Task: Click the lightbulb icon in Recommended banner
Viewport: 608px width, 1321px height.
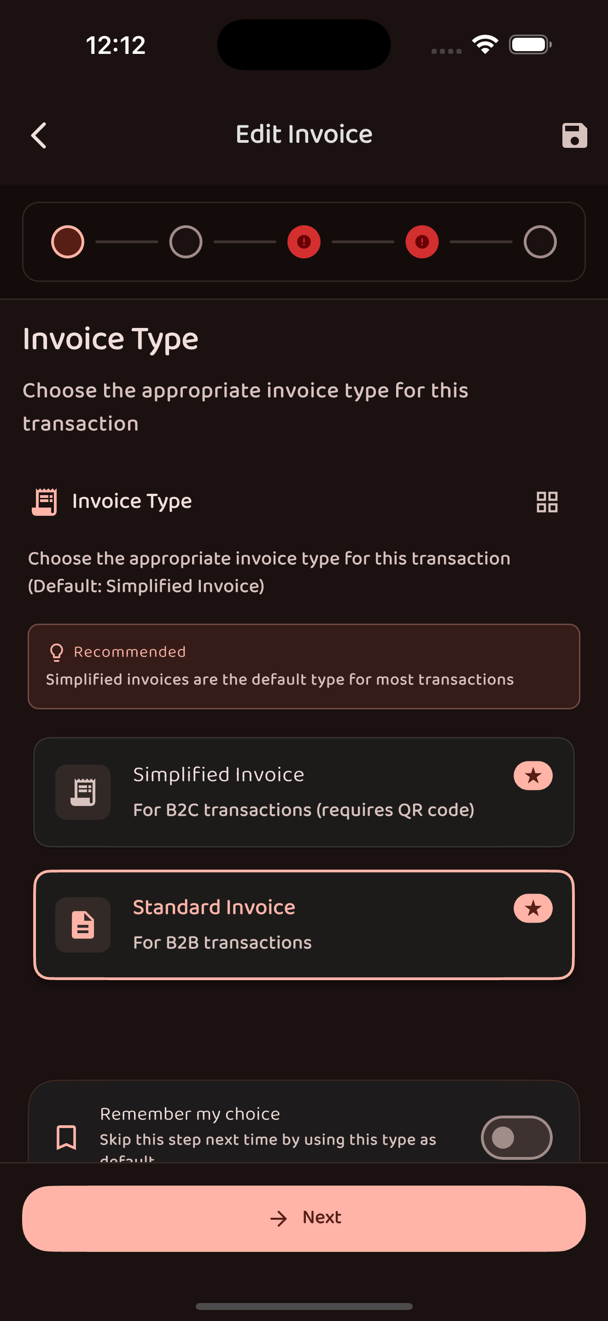Action: (56, 652)
